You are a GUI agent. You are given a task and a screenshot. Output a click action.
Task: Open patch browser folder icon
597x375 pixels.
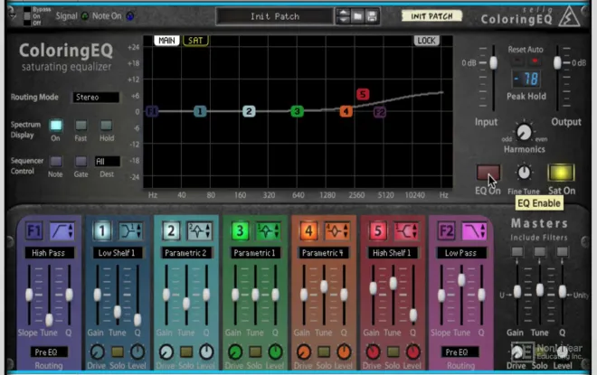pos(358,16)
